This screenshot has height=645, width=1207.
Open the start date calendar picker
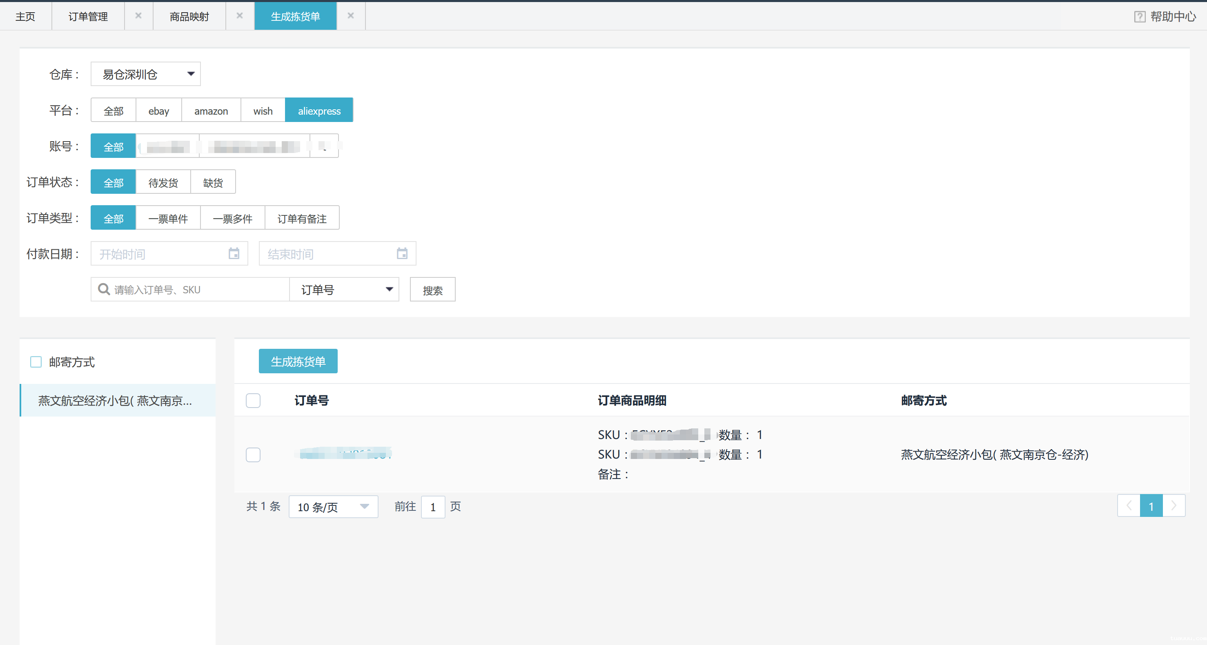point(234,253)
